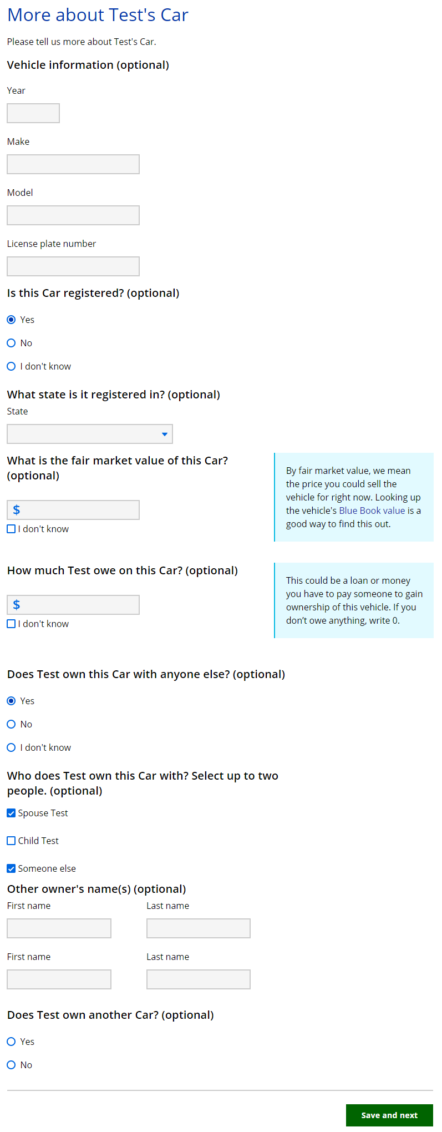Open the State dropdown
Screen dimensions: 442x1132
[x=90, y=434]
